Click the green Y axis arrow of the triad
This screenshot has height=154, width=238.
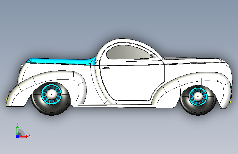pos(17,130)
